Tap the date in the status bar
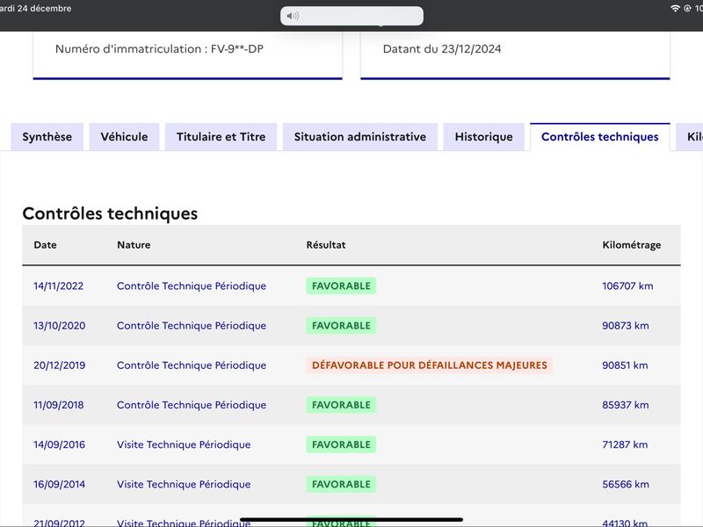This screenshot has width=703, height=527. 35,8
